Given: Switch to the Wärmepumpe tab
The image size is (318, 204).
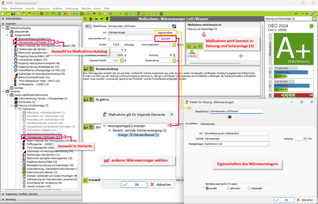Looking at the screenshot, I should click(x=207, y=124).
